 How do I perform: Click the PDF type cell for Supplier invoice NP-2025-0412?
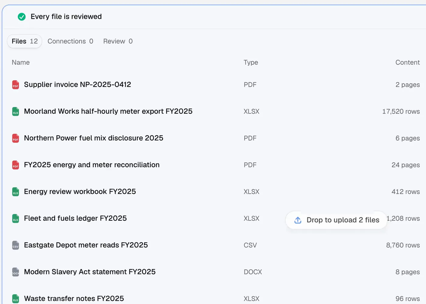[x=250, y=85]
